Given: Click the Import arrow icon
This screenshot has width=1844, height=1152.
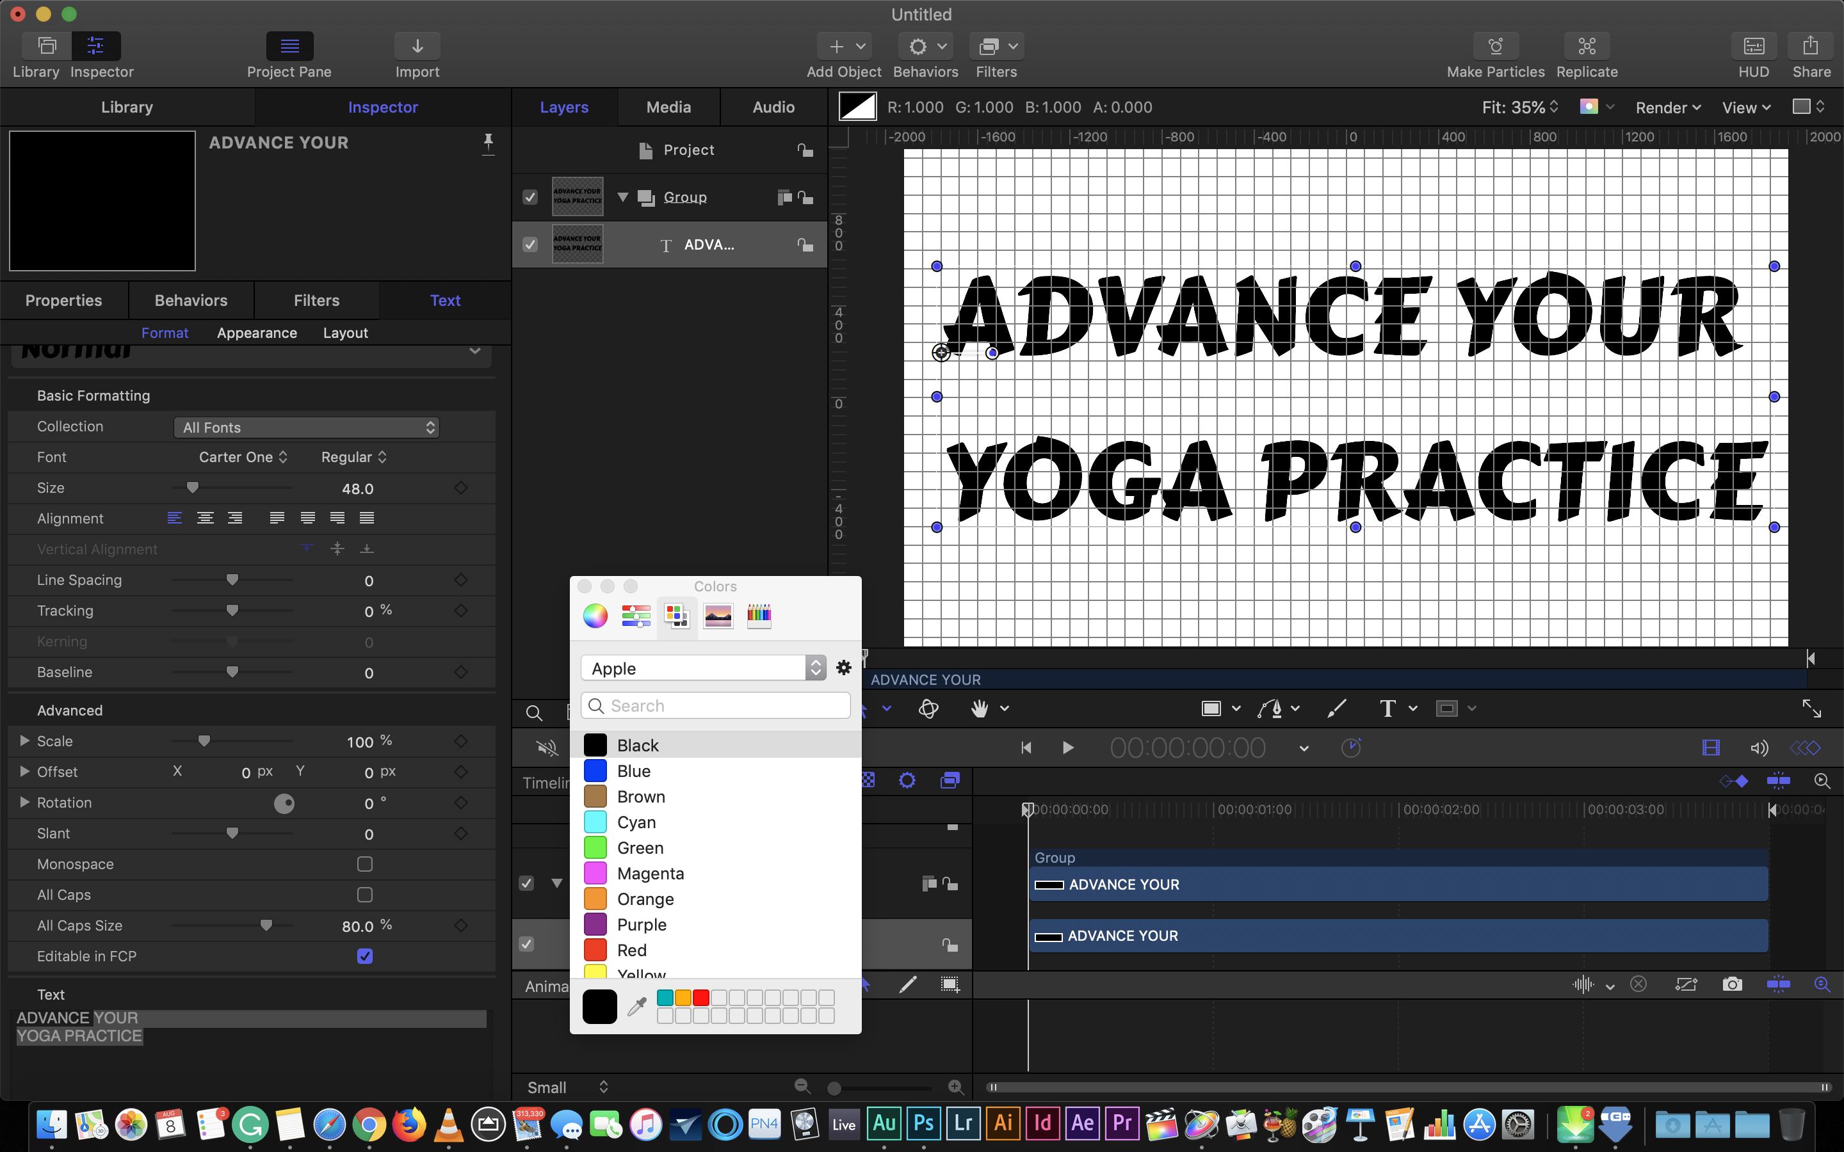Looking at the screenshot, I should [417, 47].
